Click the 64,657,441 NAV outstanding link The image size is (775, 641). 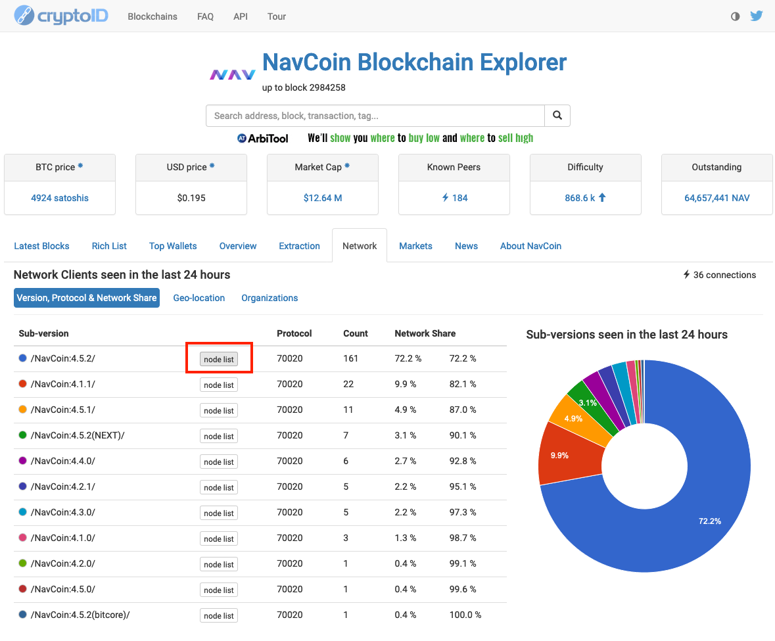click(716, 198)
